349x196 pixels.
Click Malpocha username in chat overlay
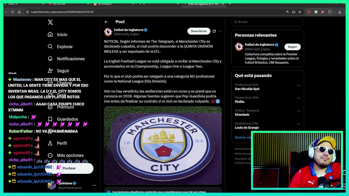tap(18, 117)
